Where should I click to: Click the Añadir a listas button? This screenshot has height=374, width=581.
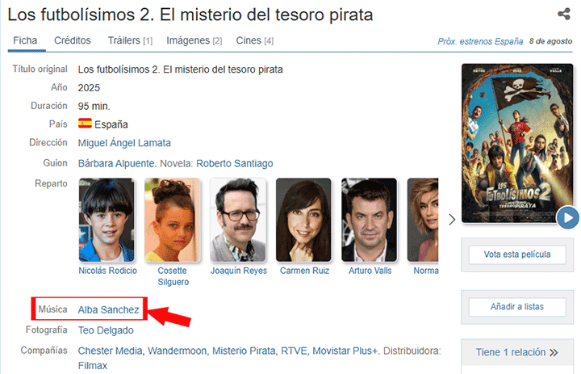tap(516, 307)
